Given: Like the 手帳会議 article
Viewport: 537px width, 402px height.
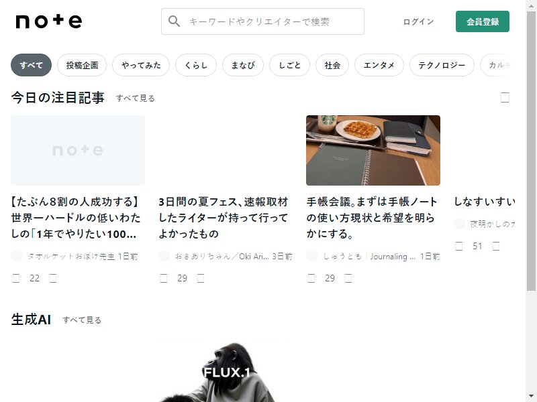Looking at the screenshot, I should [x=311, y=278].
